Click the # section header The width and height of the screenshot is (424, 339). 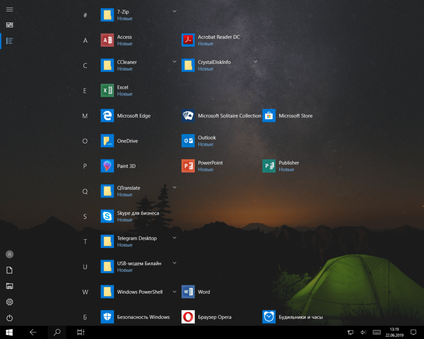[x=85, y=15]
